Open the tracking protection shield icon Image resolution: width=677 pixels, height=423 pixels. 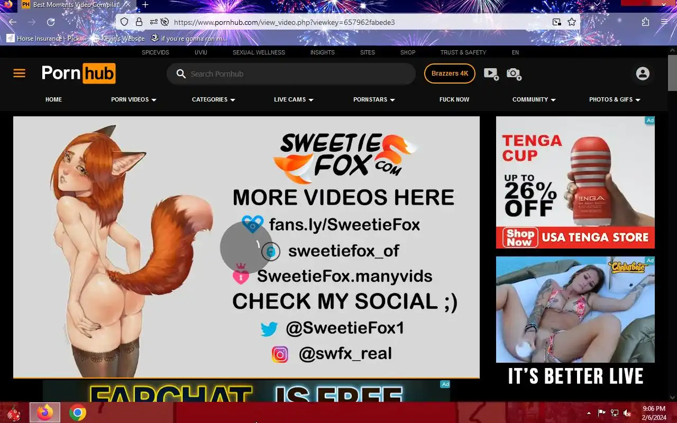click(124, 22)
